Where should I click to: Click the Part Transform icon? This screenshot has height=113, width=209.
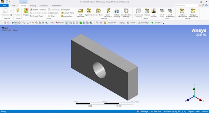pos(81,11)
